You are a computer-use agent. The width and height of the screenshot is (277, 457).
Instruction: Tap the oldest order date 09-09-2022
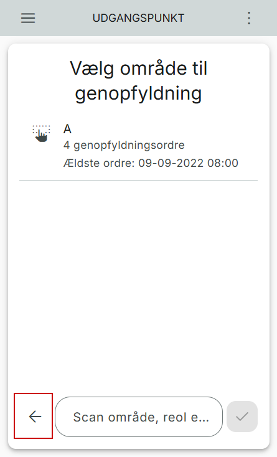click(171, 163)
